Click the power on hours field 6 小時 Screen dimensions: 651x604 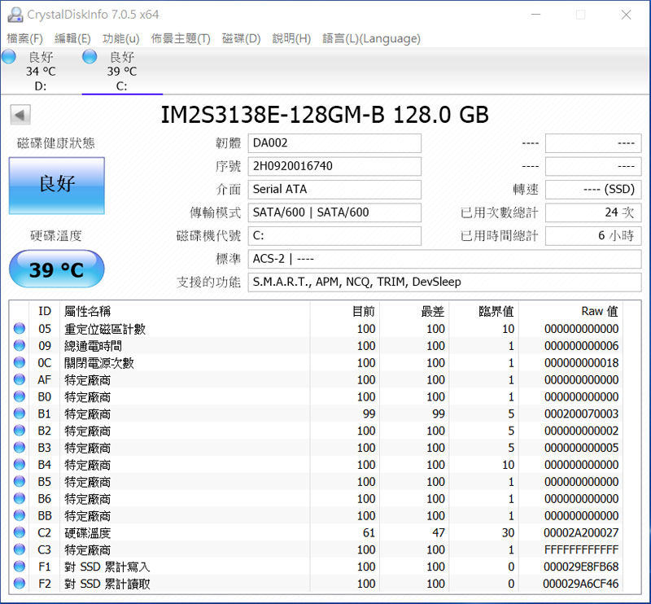coord(593,236)
